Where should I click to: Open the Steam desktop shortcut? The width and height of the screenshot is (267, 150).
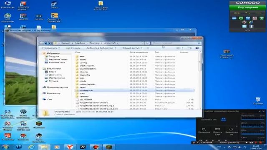pos(54,5)
